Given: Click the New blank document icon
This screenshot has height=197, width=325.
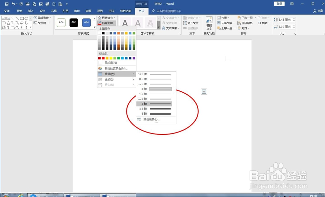Looking at the screenshot, I should (x=54, y=4).
